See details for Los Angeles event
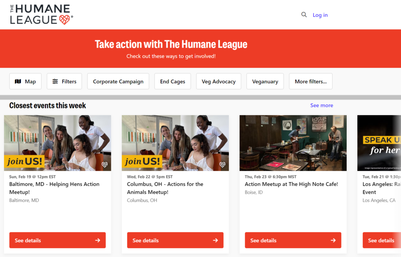The image size is (401, 257). pos(382,240)
